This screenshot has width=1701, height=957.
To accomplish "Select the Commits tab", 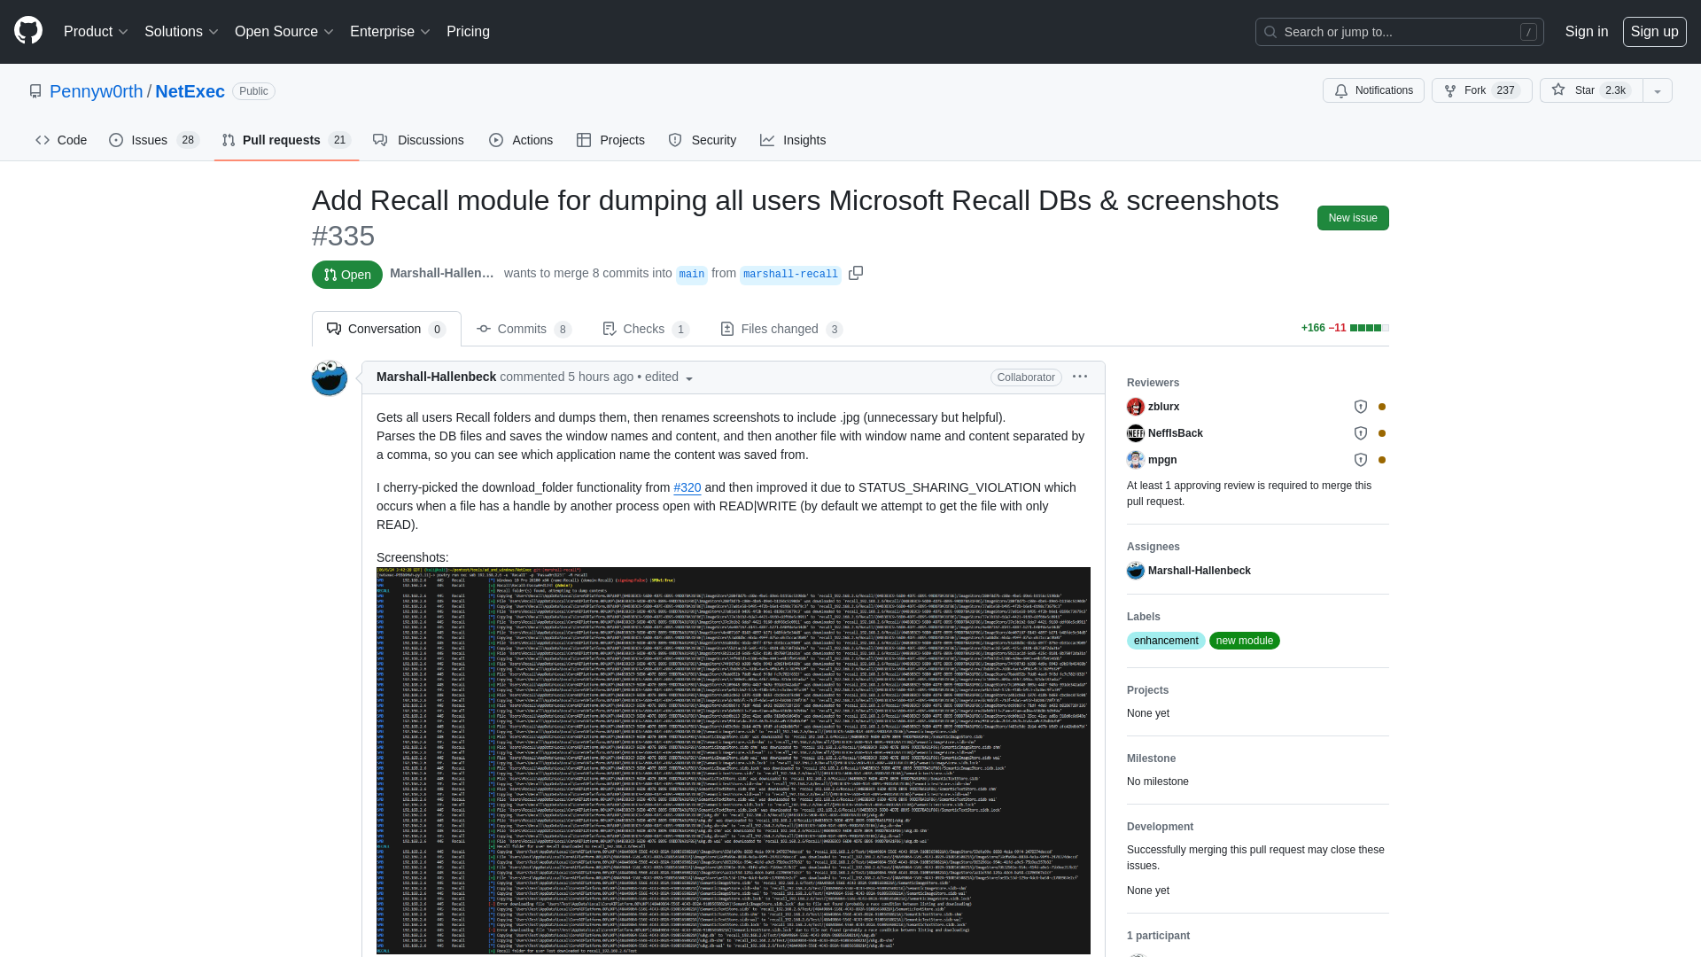I will [524, 329].
